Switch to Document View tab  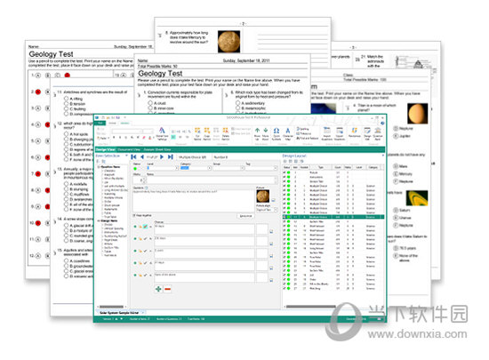129,149
